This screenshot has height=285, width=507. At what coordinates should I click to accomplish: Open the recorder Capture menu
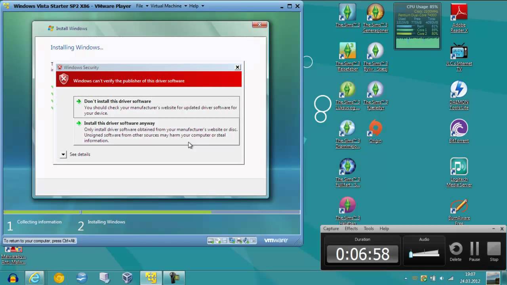[331, 228]
